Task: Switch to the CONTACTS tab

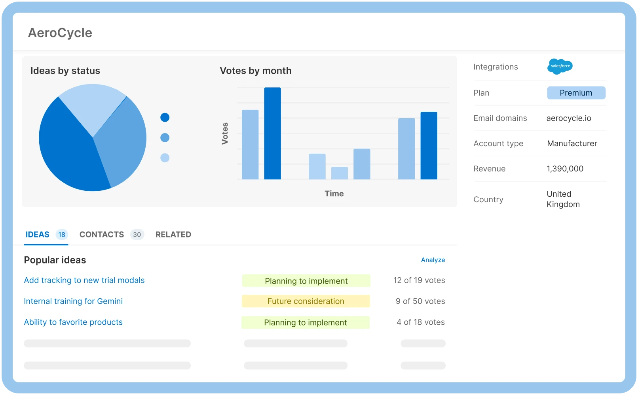Action: 101,234
